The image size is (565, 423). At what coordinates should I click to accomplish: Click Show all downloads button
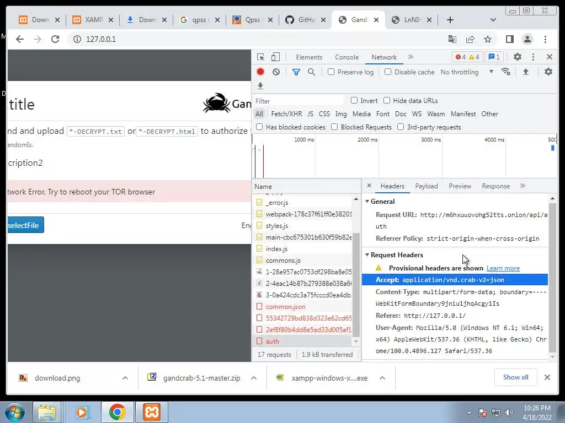[x=516, y=377]
